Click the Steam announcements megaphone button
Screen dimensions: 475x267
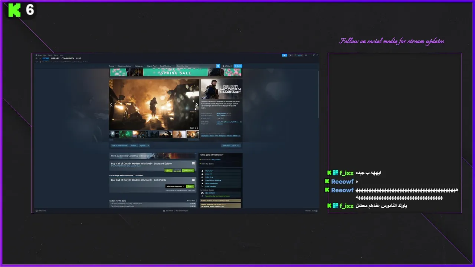[284, 55]
